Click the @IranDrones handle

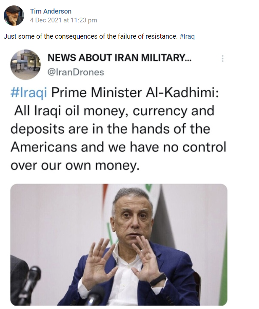coord(76,72)
